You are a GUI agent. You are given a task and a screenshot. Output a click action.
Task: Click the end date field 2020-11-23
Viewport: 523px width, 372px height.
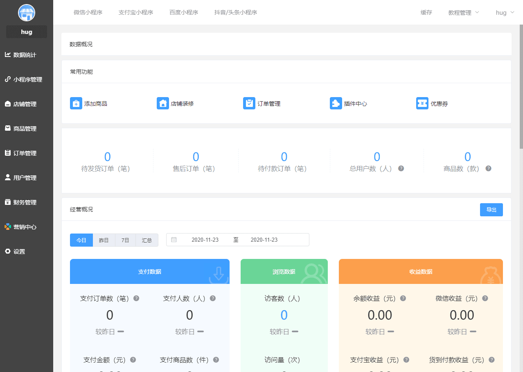[264, 240]
